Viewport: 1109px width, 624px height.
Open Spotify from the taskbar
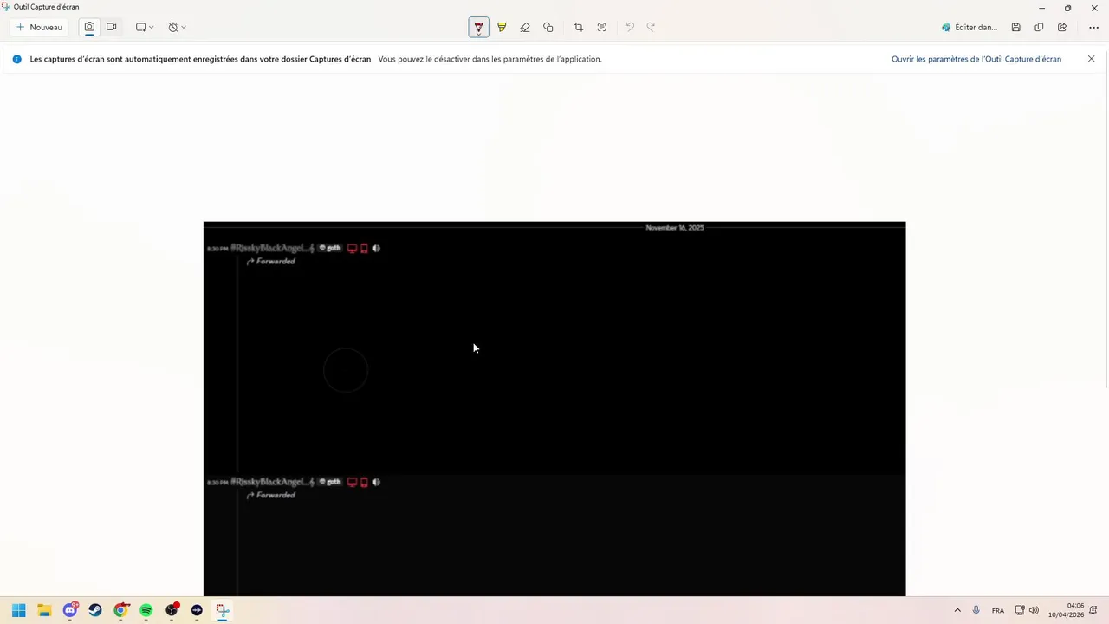click(146, 610)
